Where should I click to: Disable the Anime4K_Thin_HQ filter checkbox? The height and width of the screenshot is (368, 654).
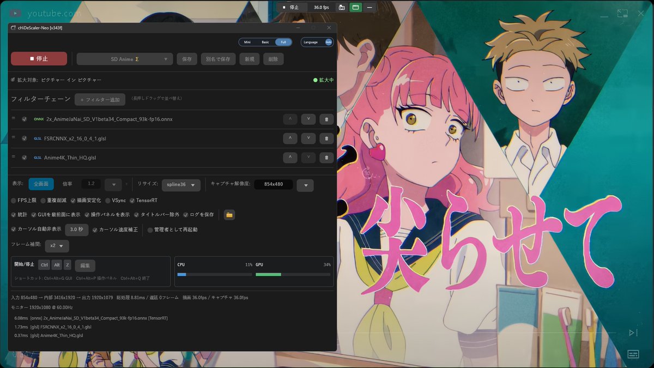click(25, 158)
